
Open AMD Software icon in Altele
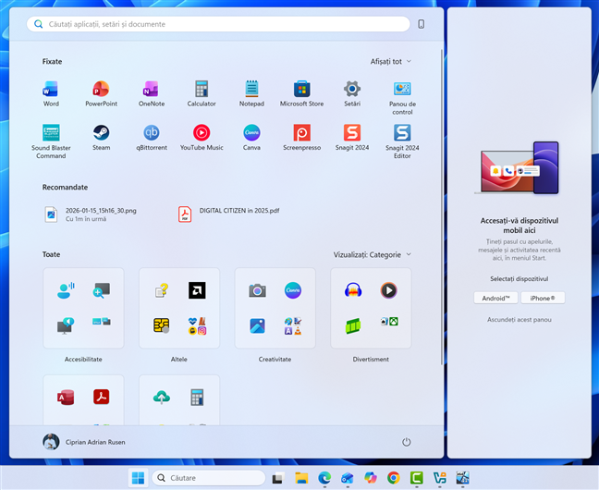197,290
